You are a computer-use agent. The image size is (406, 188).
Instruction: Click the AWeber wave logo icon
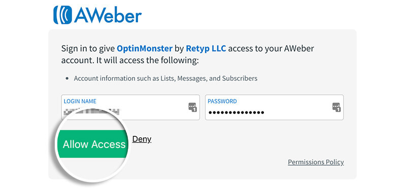tap(62, 15)
